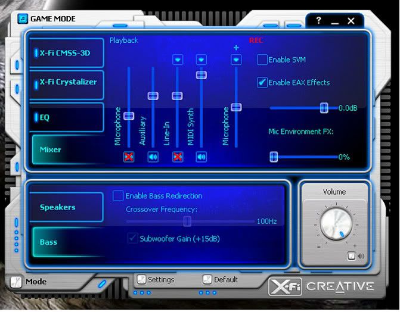Image resolution: width=400 pixels, height=312 pixels.
Task: Click the 0% Mic Environment value
Action: [x=344, y=157]
